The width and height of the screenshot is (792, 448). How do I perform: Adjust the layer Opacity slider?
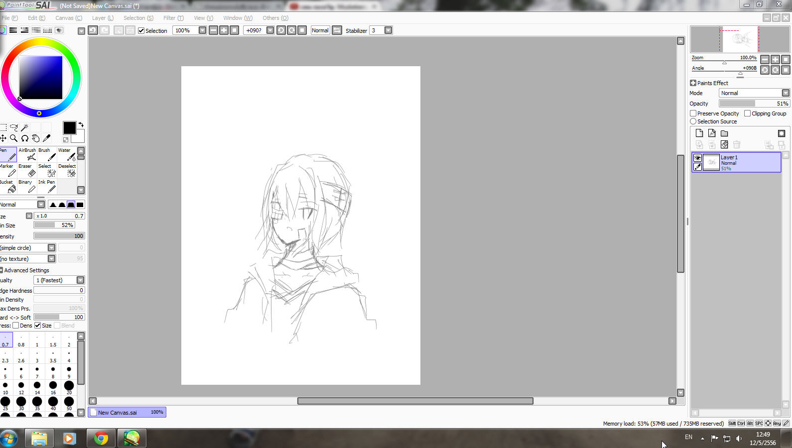click(755, 104)
